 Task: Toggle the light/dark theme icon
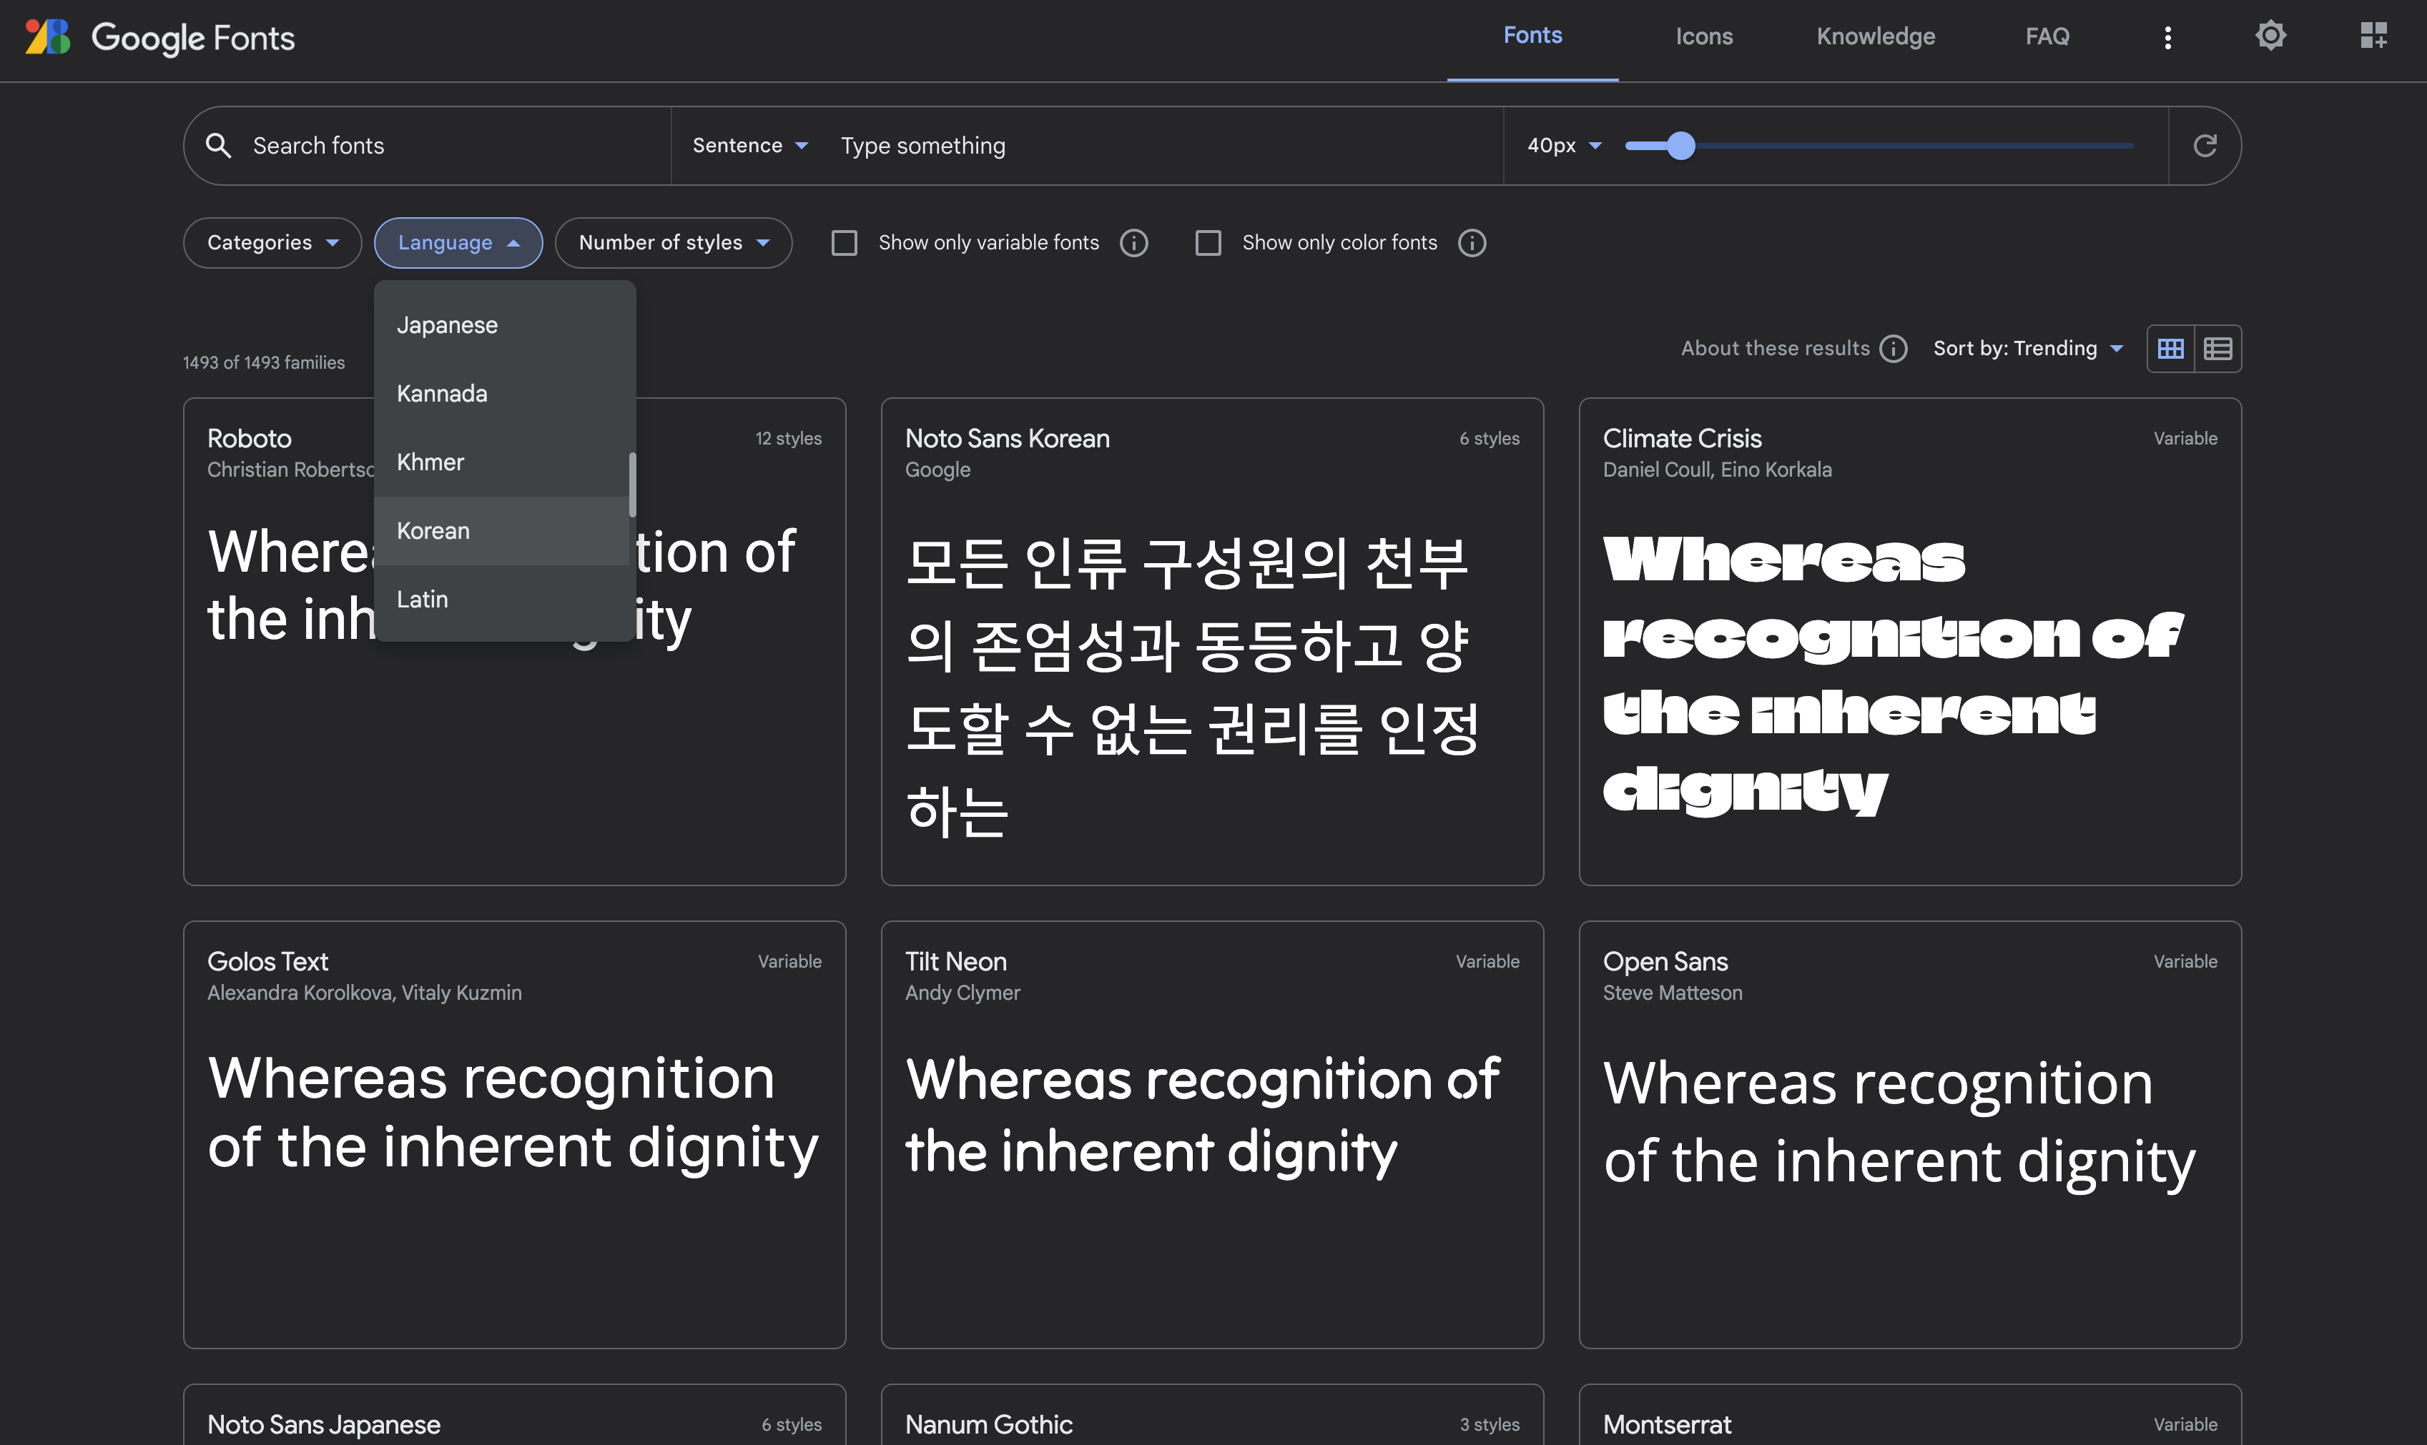coord(2270,36)
